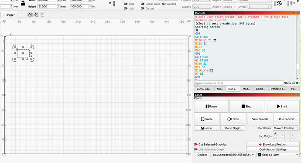Expand hidden toolbar items with double chevron
301x163 pixels.
(x=110, y=3)
